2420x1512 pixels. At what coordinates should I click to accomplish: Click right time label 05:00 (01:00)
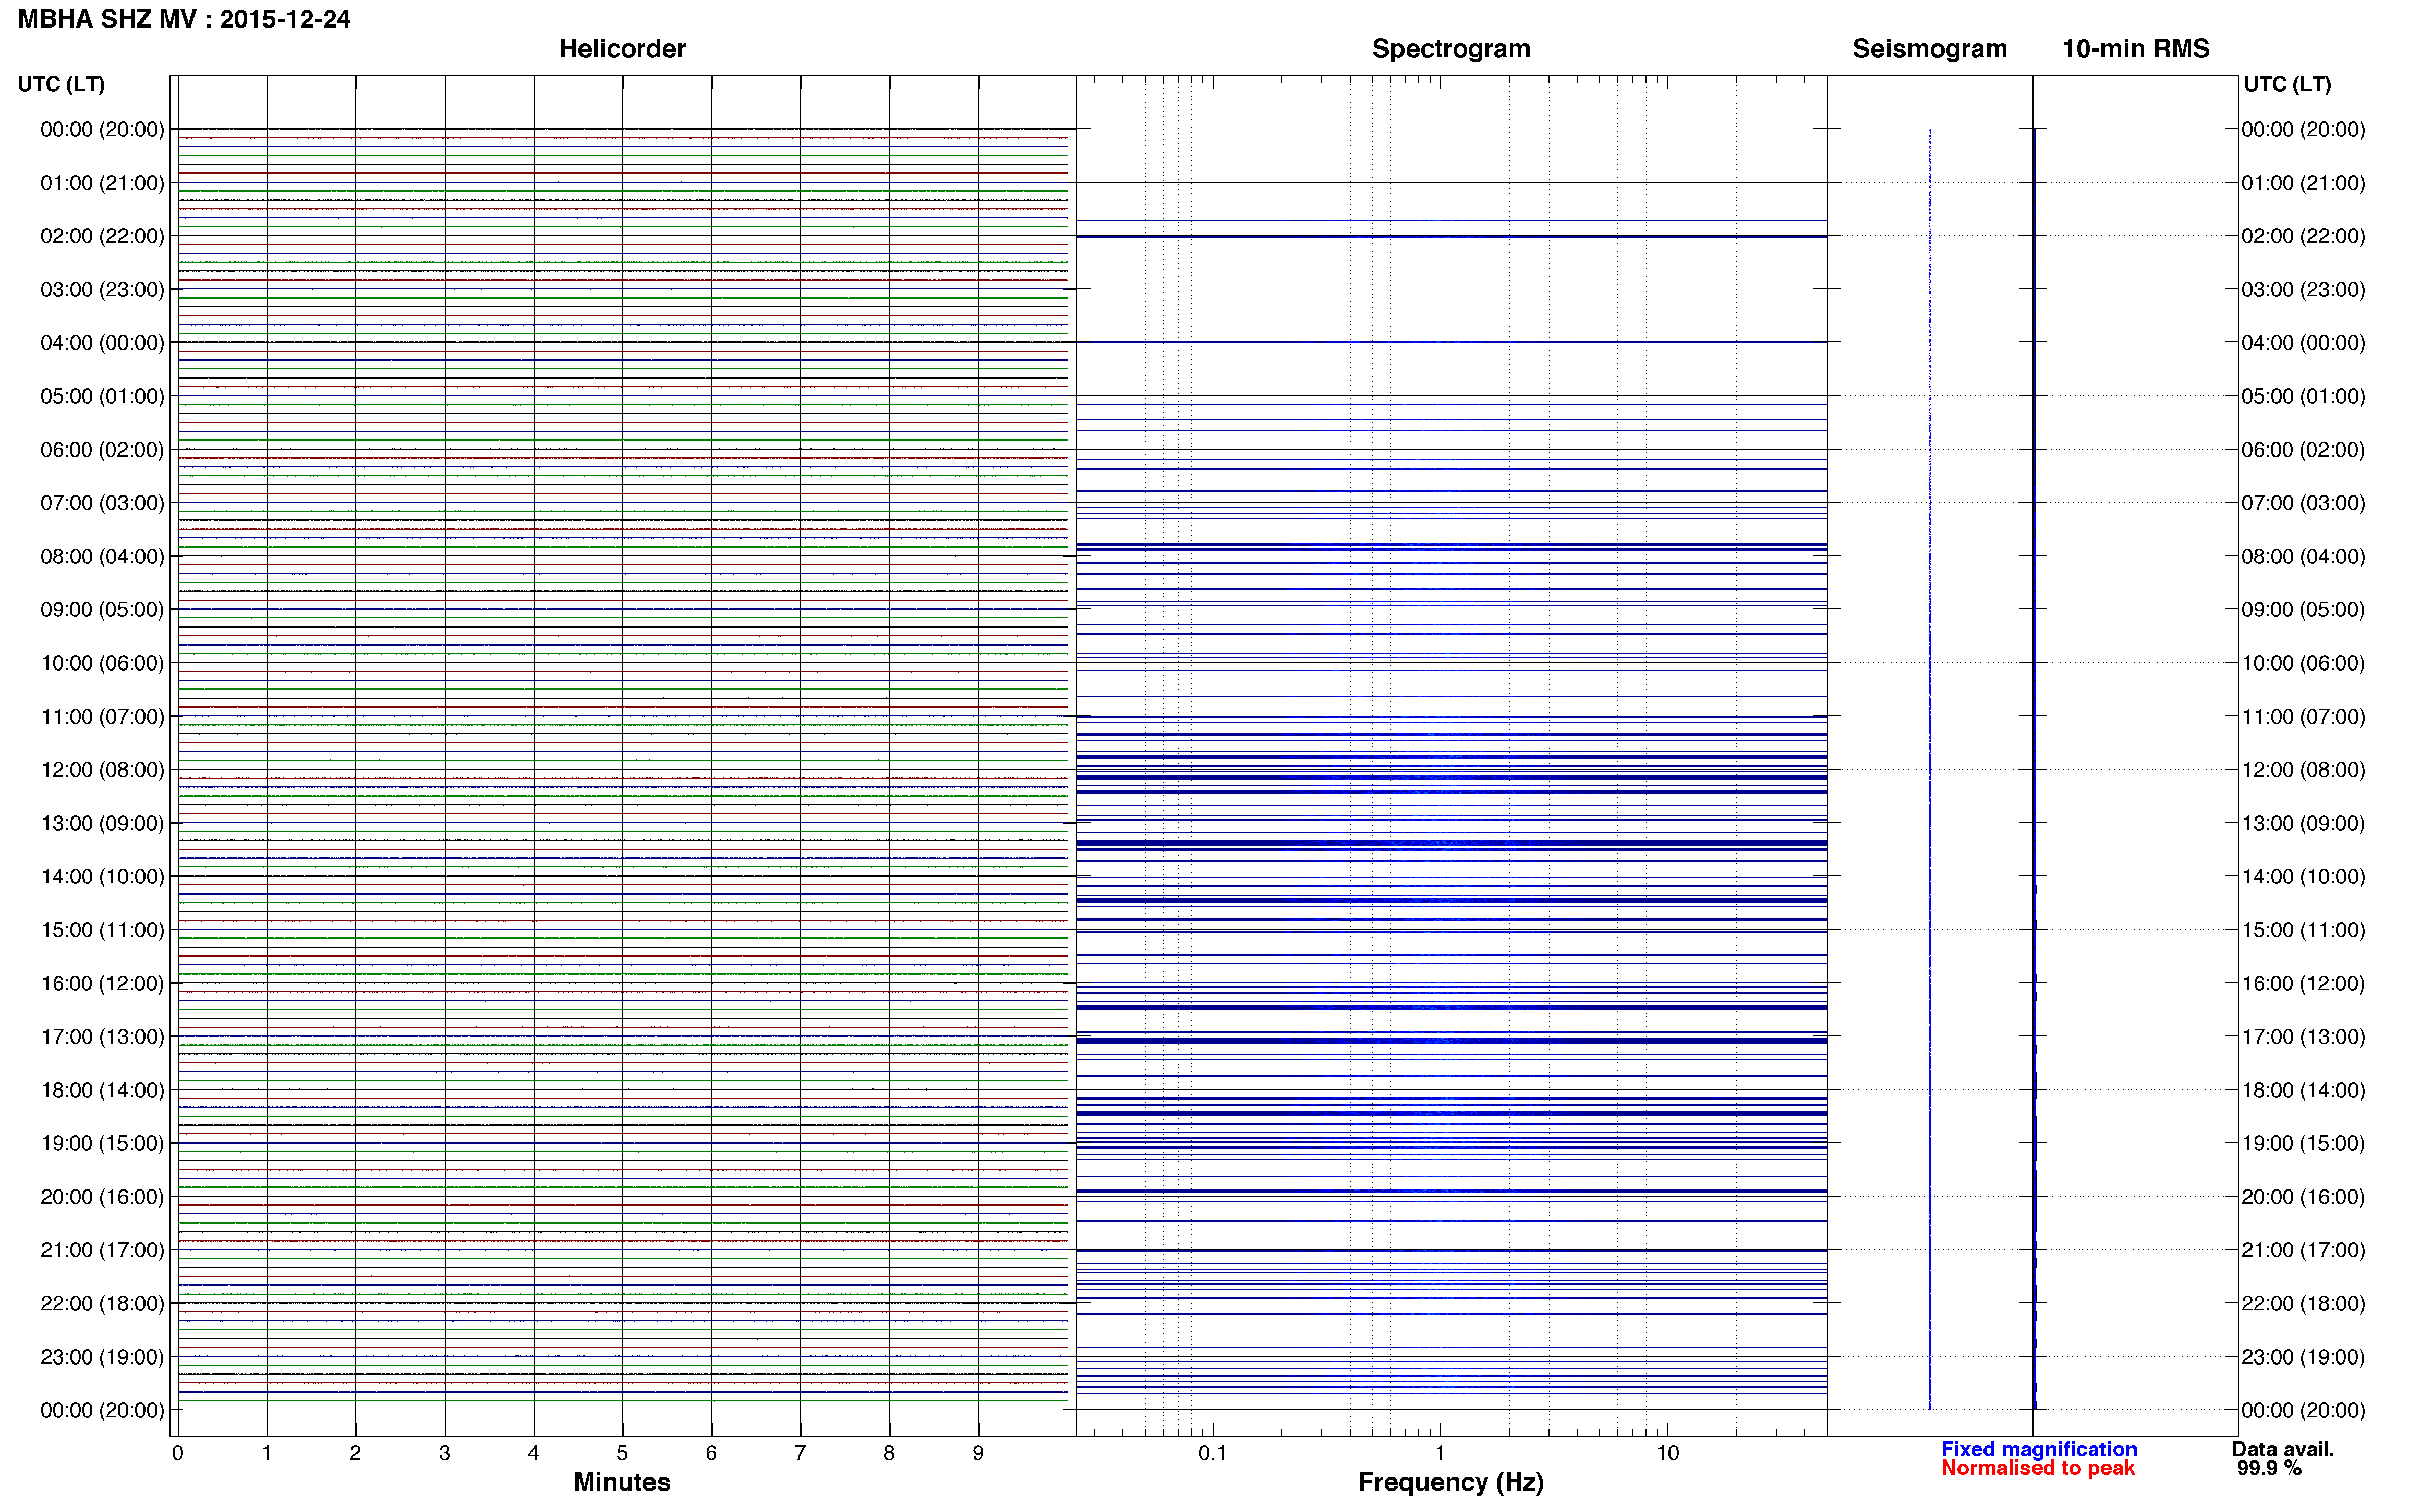click(x=2303, y=396)
